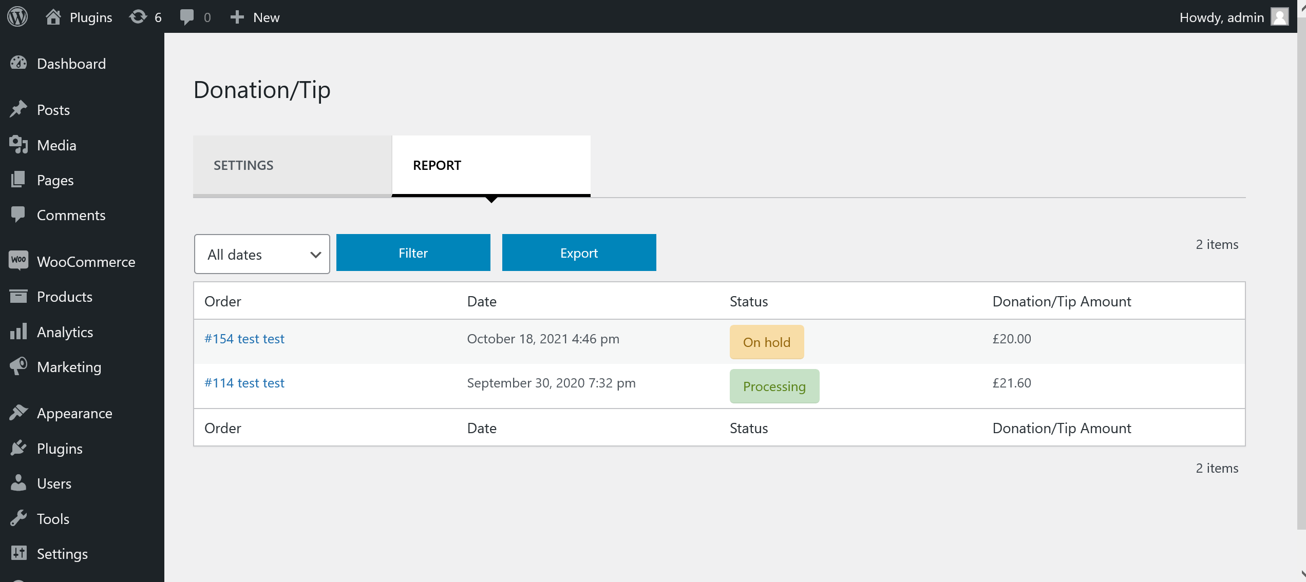Open order #114 test test link
Image resolution: width=1306 pixels, height=582 pixels.
click(244, 383)
